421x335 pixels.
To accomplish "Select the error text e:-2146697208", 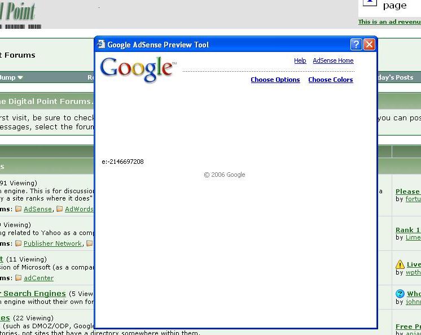I will (122, 162).
